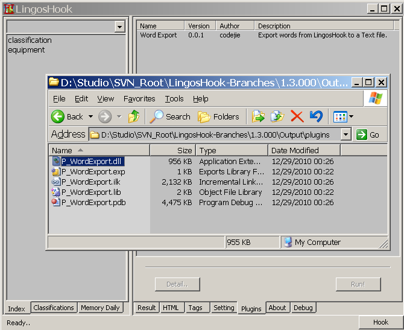Go up one folder level icon
Screen dimensions: 404x330
pyautogui.click(x=134, y=116)
